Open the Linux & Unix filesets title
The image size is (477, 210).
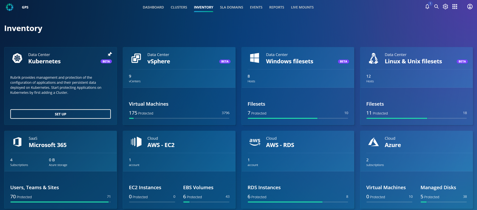[x=413, y=61]
